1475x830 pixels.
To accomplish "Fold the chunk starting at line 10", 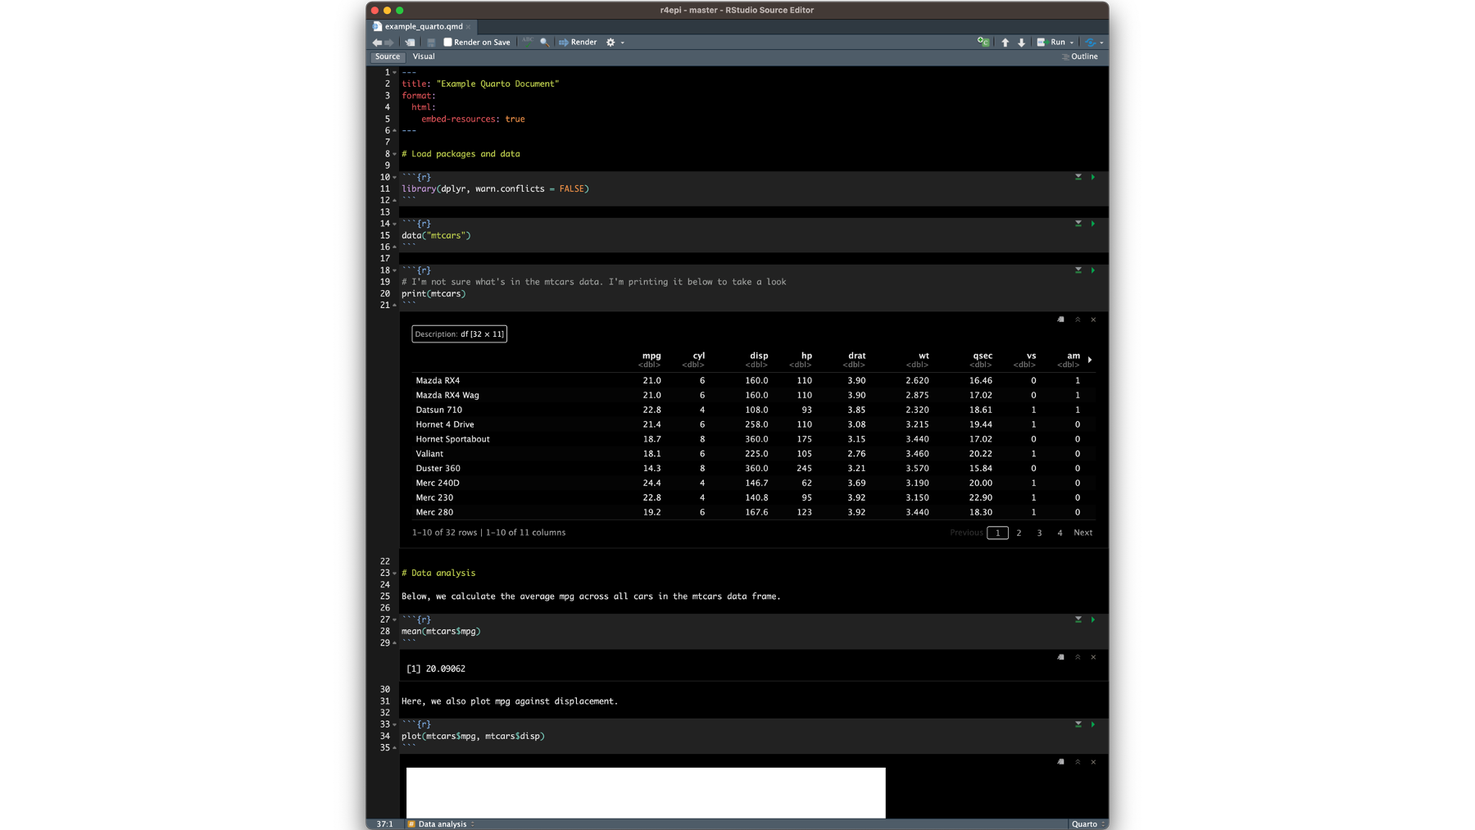I will click(x=395, y=177).
